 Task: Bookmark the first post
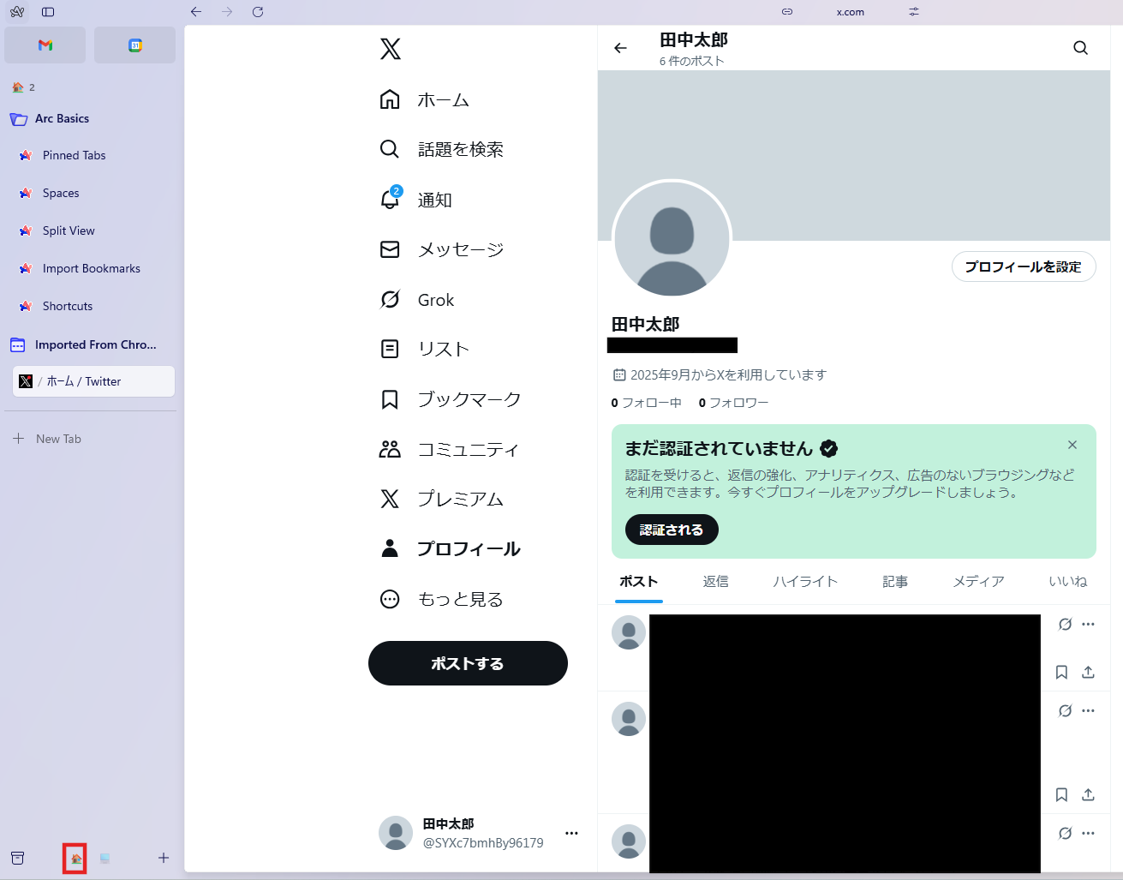pos(1061,673)
